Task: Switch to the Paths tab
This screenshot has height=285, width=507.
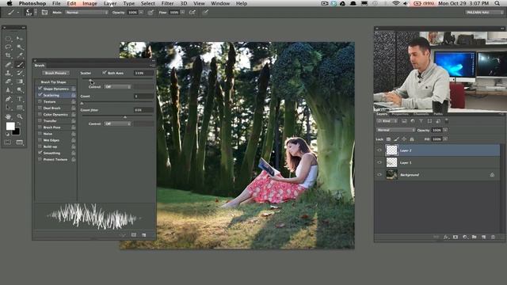Action: coord(438,114)
